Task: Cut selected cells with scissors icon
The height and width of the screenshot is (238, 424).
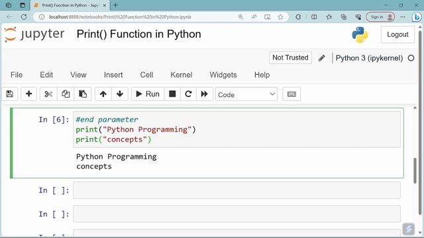Action: click(48, 94)
